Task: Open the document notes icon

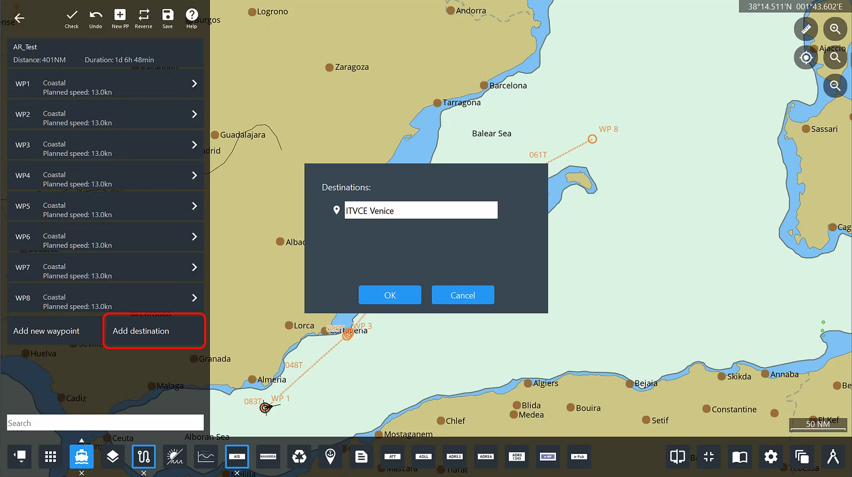Action: pyautogui.click(x=362, y=457)
